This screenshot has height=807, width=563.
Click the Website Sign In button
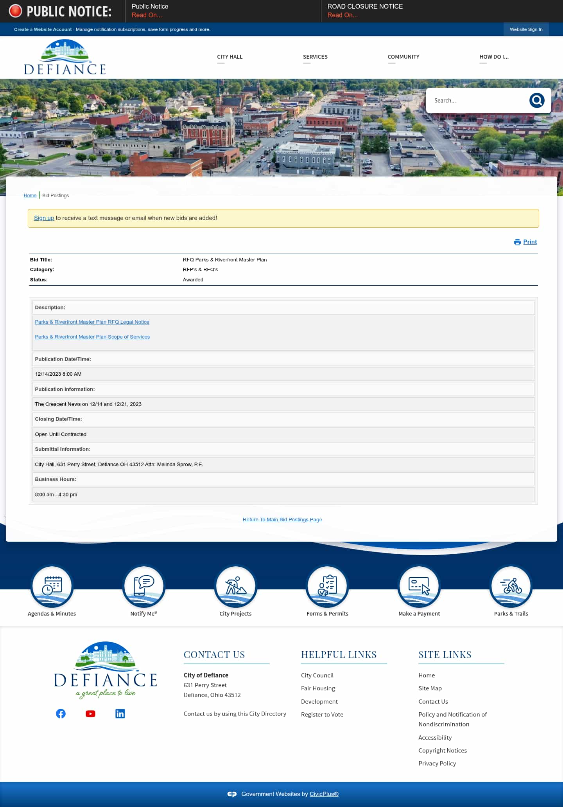(x=526, y=29)
